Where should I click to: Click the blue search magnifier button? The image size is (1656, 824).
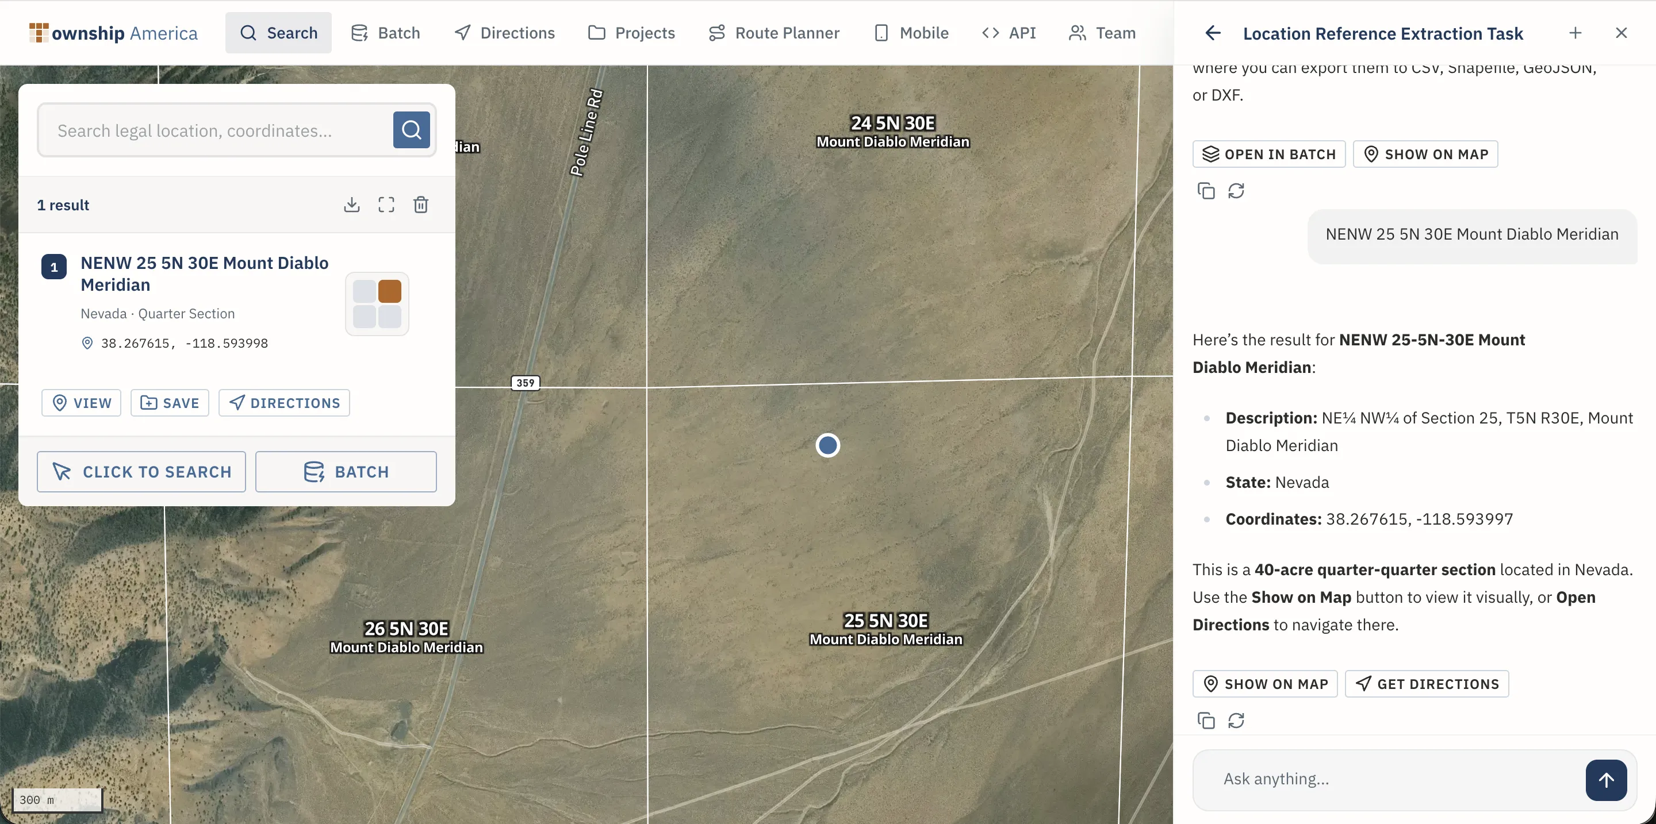coord(412,130)
